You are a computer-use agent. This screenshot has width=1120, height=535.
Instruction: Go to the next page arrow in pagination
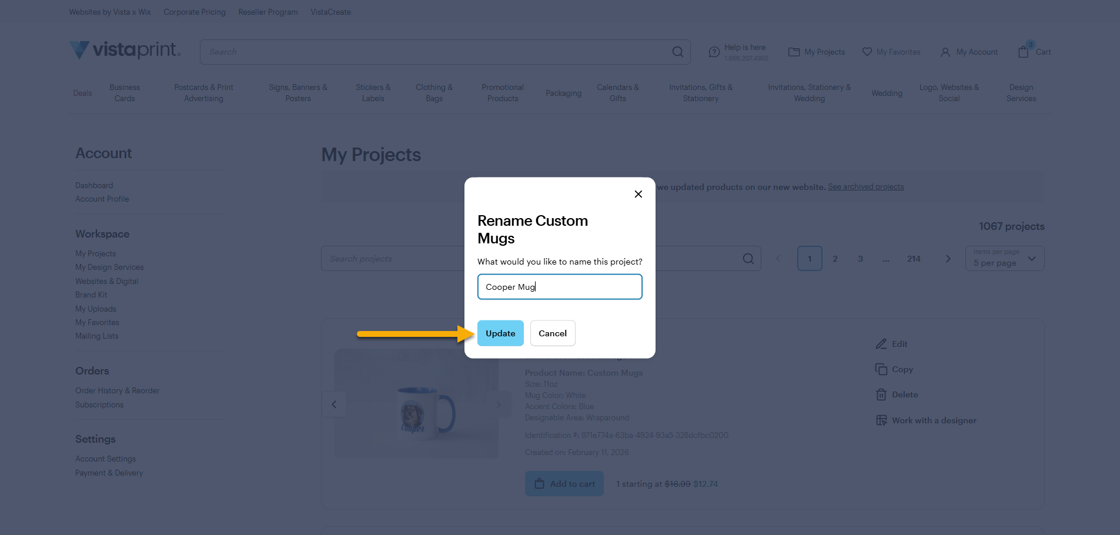pos(948,259)
